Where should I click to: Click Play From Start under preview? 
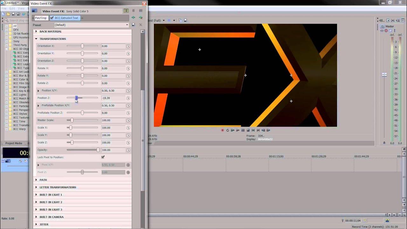click(x=233, y=130)
